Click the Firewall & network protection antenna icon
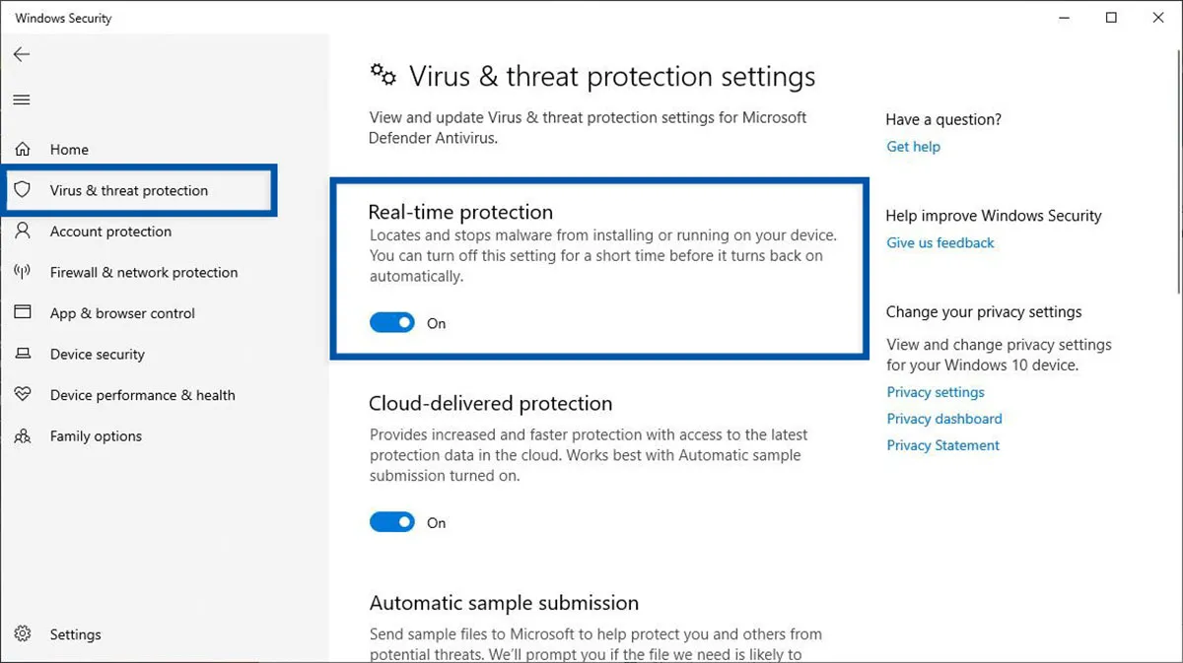1183x663 pixels. click(23, 273)
